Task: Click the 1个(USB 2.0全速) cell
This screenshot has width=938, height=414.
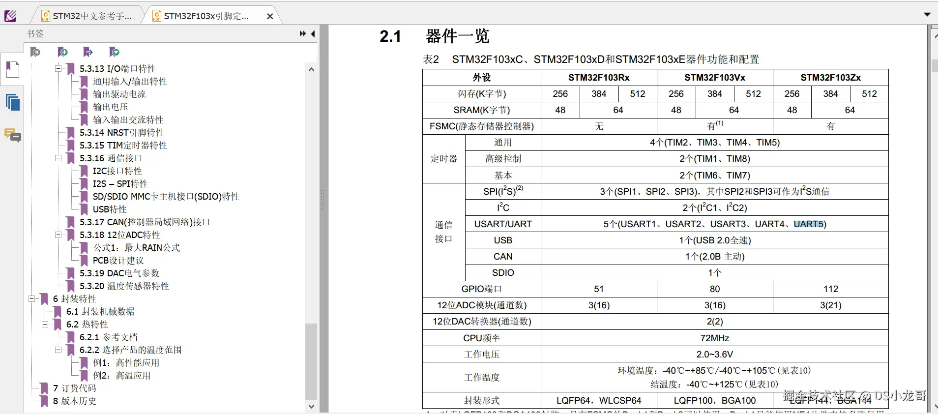Action: pyautogui.click(x=715, y=240)
